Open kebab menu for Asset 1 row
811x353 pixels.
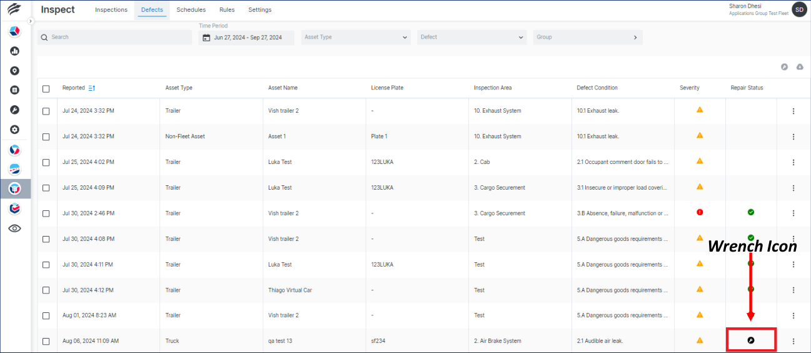tap(793, 136)
